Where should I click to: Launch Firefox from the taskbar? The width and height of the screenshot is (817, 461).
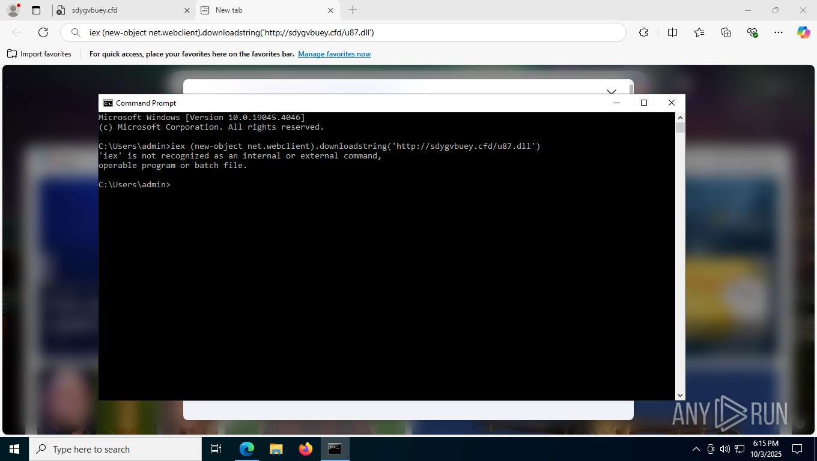coord(305,449)
